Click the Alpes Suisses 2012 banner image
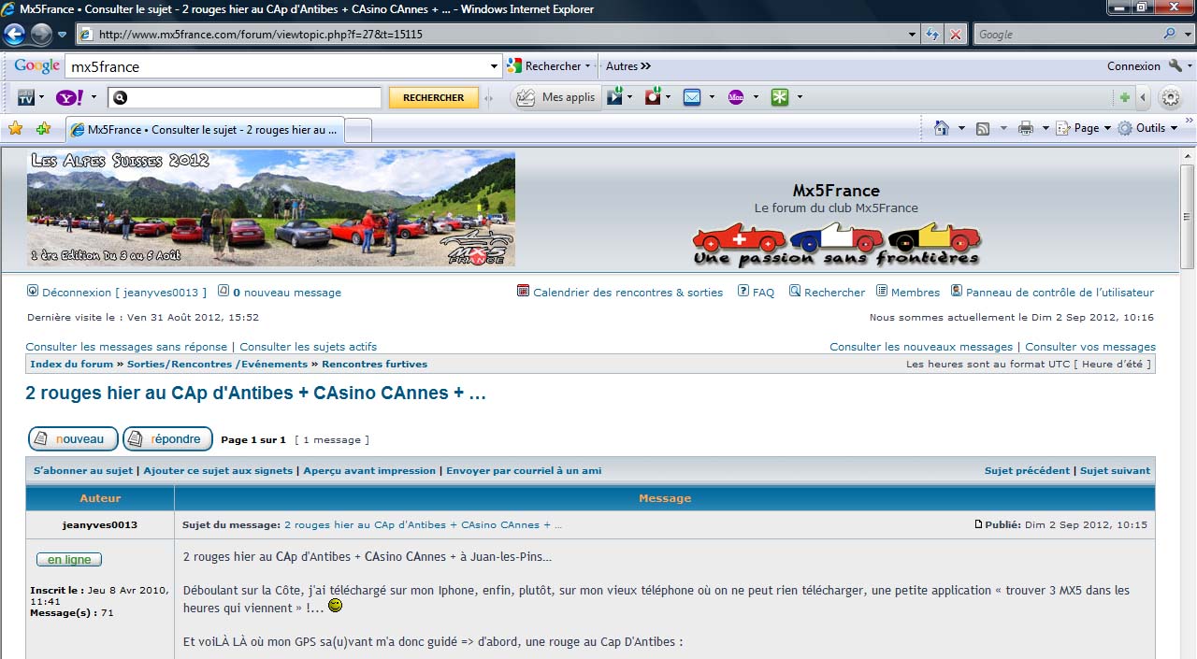The width and height of the screenshot is (1197, 659). [271, 208]
